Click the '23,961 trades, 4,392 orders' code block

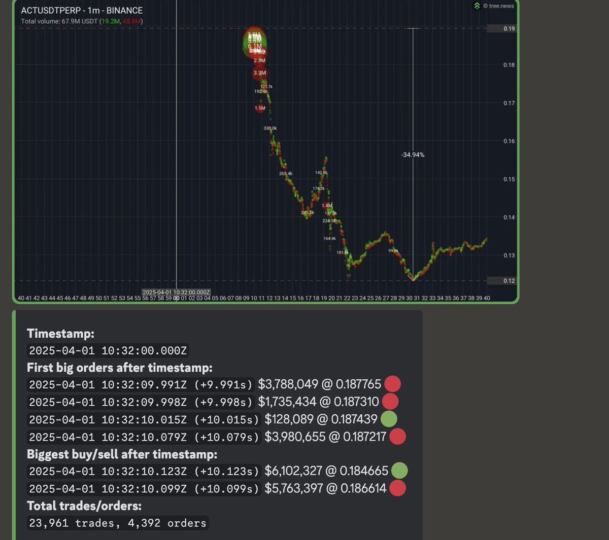(118, 523)
